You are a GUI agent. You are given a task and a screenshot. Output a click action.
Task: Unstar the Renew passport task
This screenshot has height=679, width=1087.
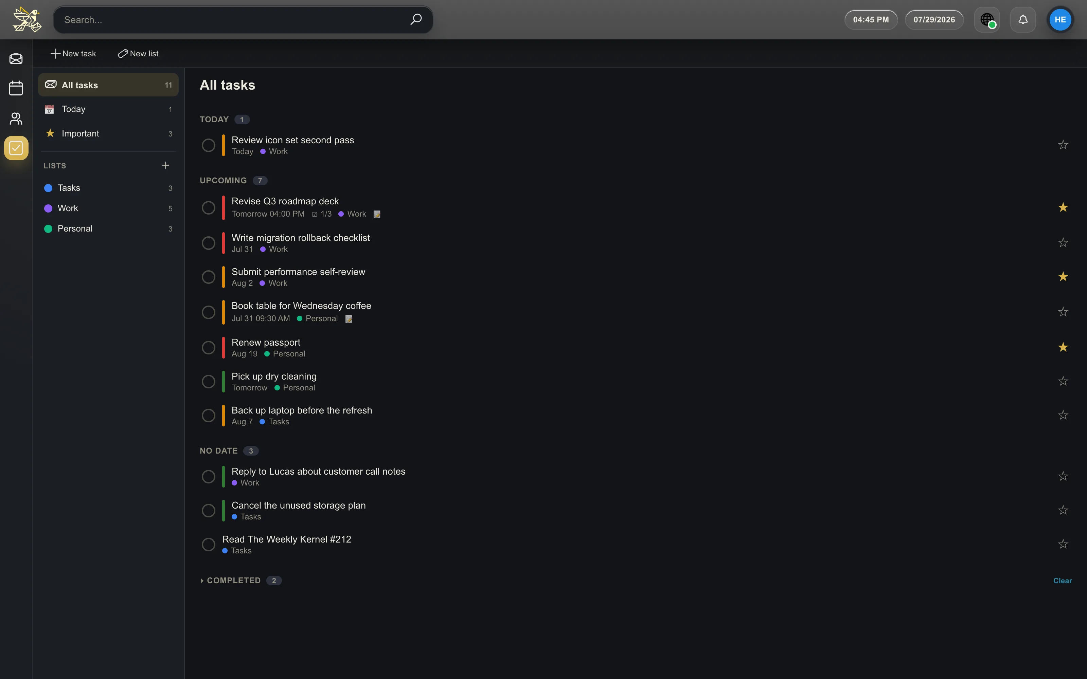click(x=1063, y=347)
